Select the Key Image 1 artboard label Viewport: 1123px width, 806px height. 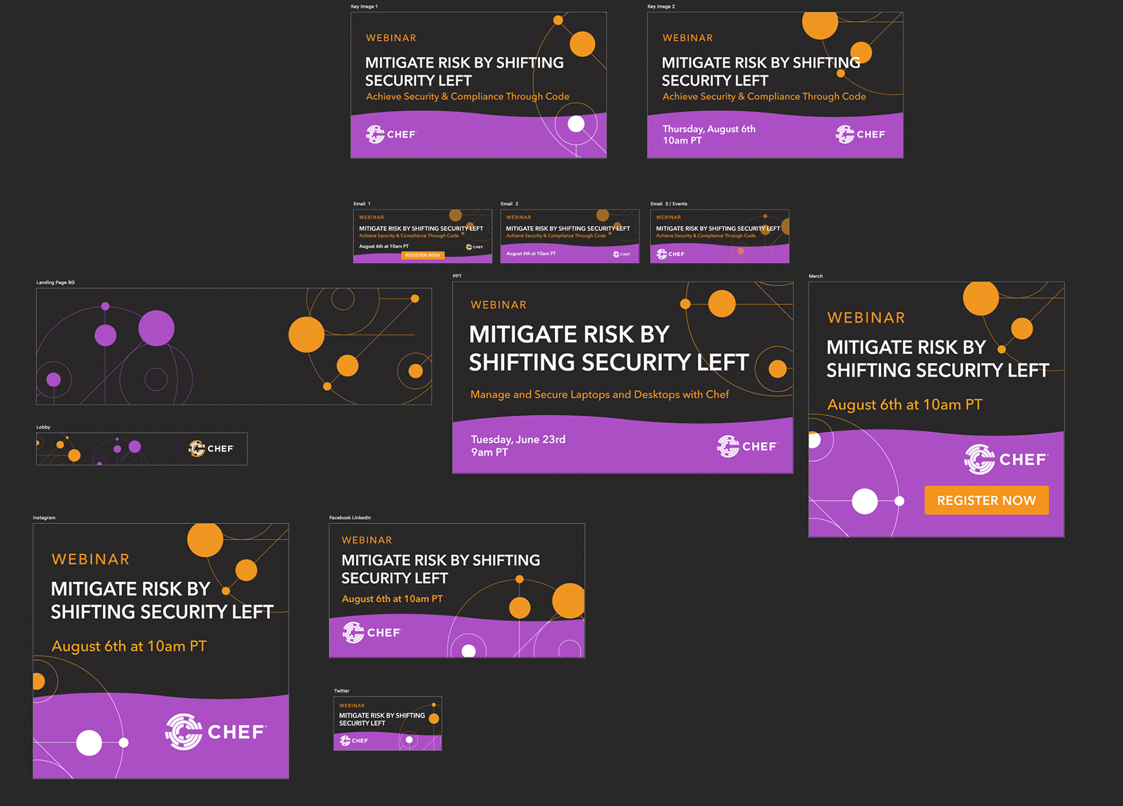pyautogui.click(x=364, y=6)
